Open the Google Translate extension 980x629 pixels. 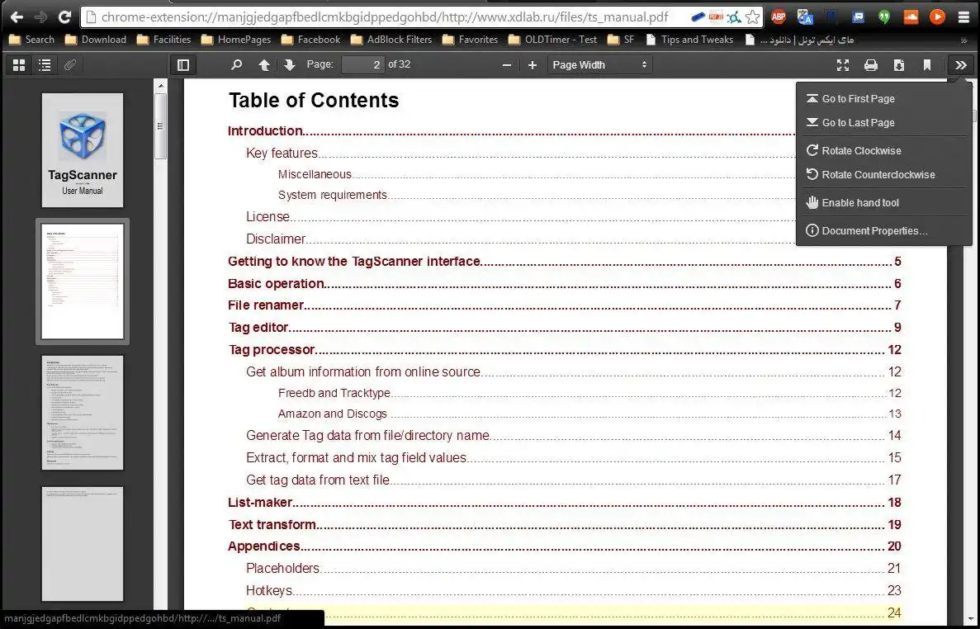[805, 17]
